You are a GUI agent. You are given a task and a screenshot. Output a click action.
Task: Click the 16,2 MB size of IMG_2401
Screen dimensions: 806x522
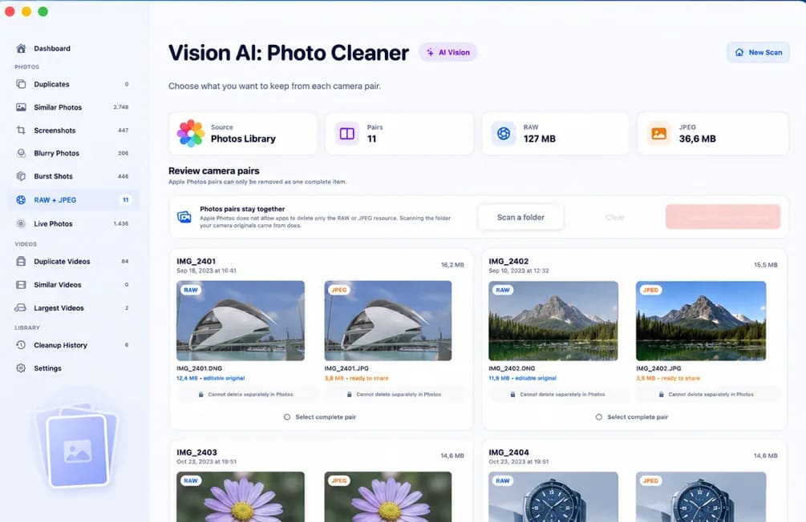452,265
